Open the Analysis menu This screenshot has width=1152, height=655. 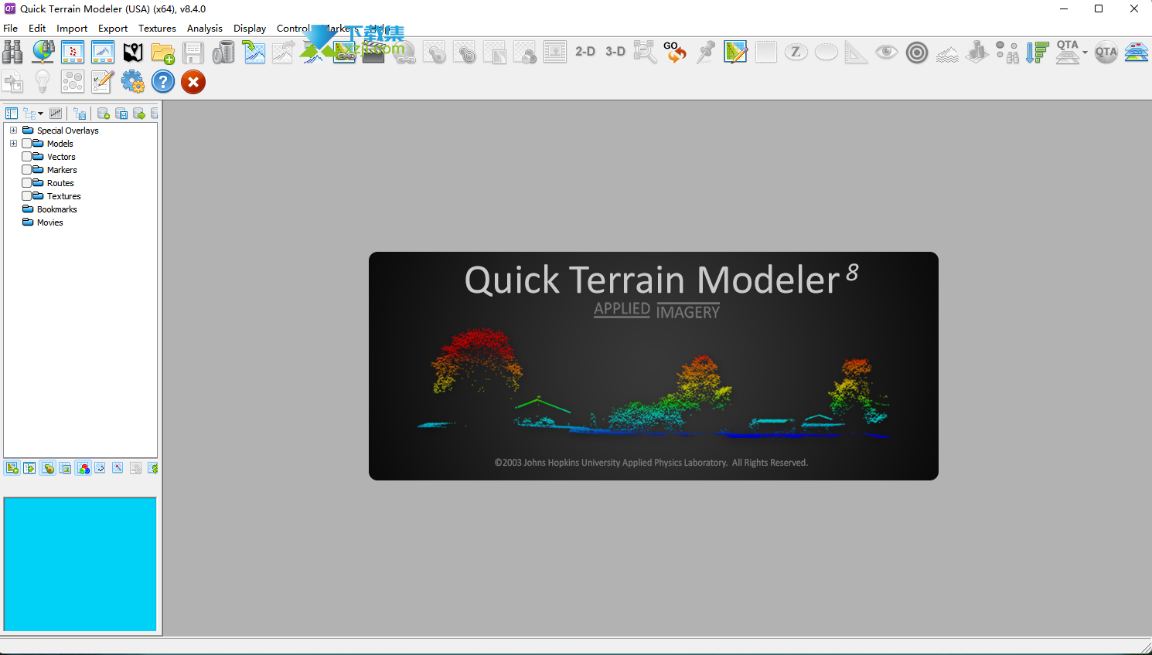pyautogui.click(x=205, y=29)
